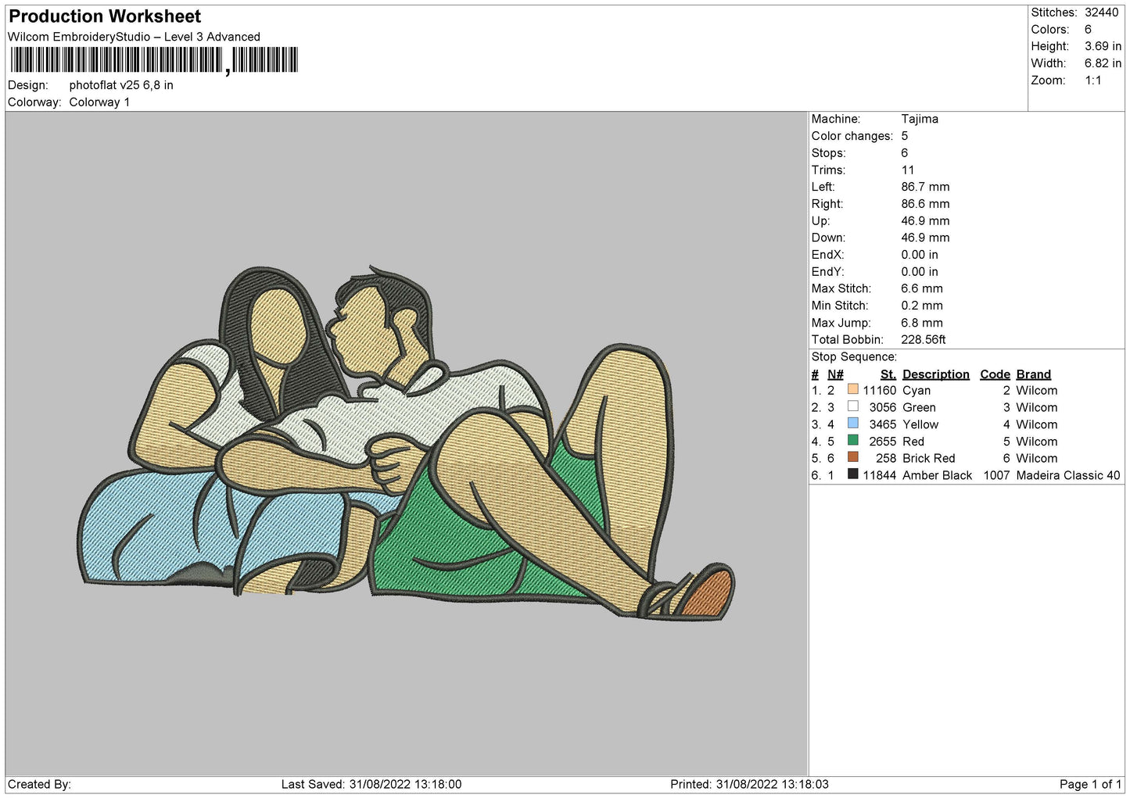The width and height of the screenshot is (1130, 798).
Task: Click the Min Stitch value 0.2 mm
Action: (922, 306)
